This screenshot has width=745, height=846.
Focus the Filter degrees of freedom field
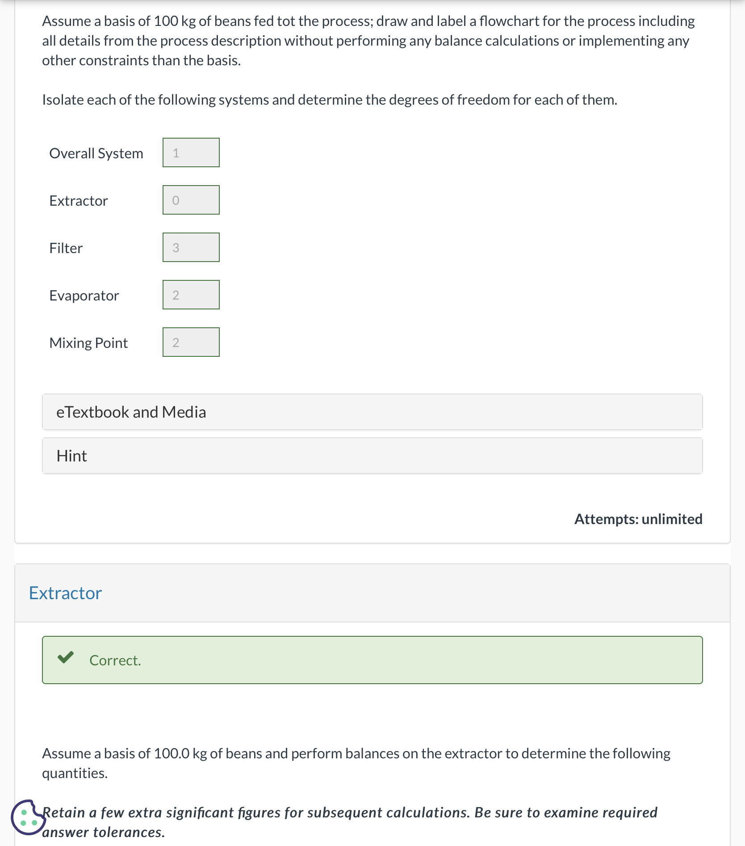[x=191, y=248]
